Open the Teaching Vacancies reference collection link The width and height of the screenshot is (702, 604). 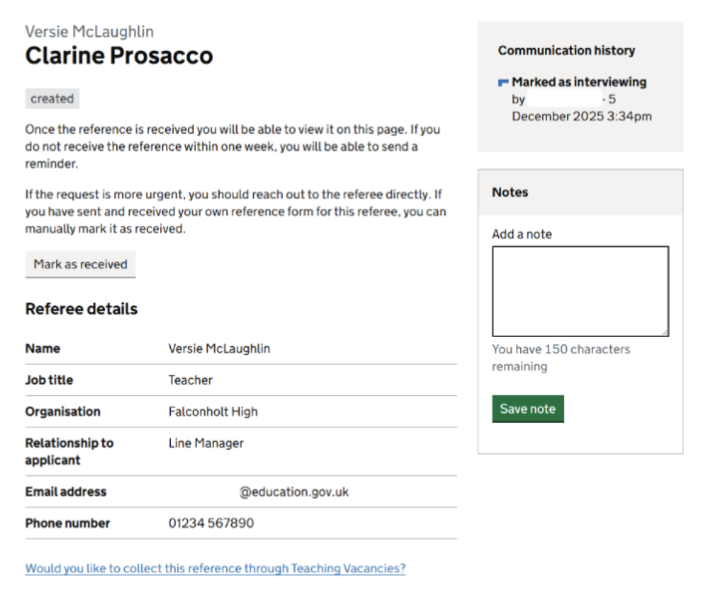[x=215, y=569]
